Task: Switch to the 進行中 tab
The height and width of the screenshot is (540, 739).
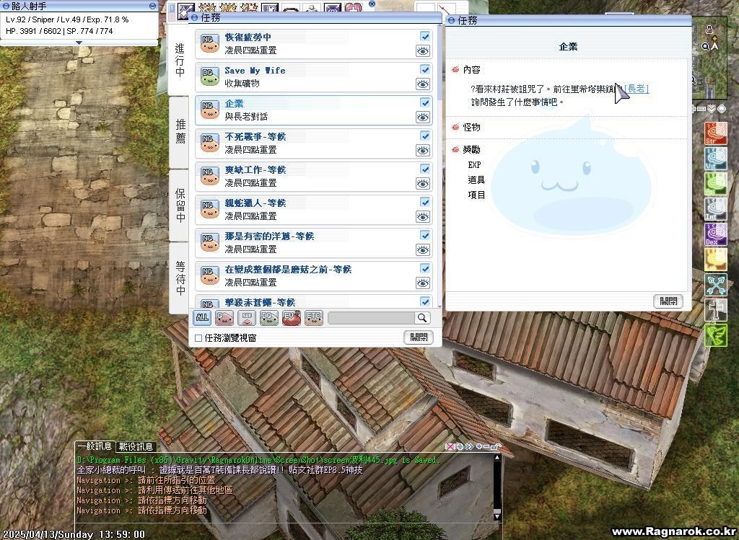Action: [180, 61]
